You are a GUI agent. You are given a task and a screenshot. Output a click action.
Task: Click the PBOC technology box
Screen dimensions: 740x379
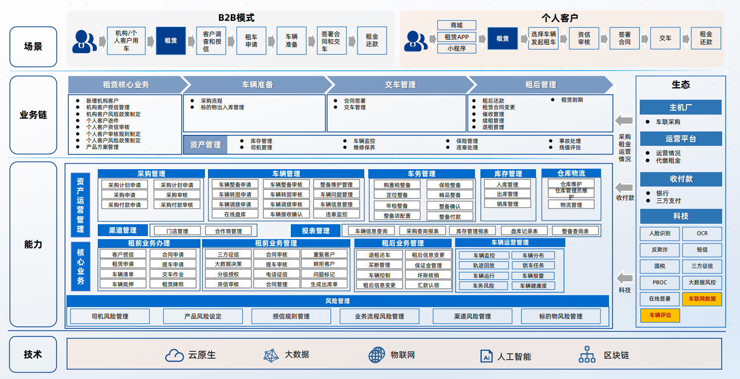pos(660,282)
